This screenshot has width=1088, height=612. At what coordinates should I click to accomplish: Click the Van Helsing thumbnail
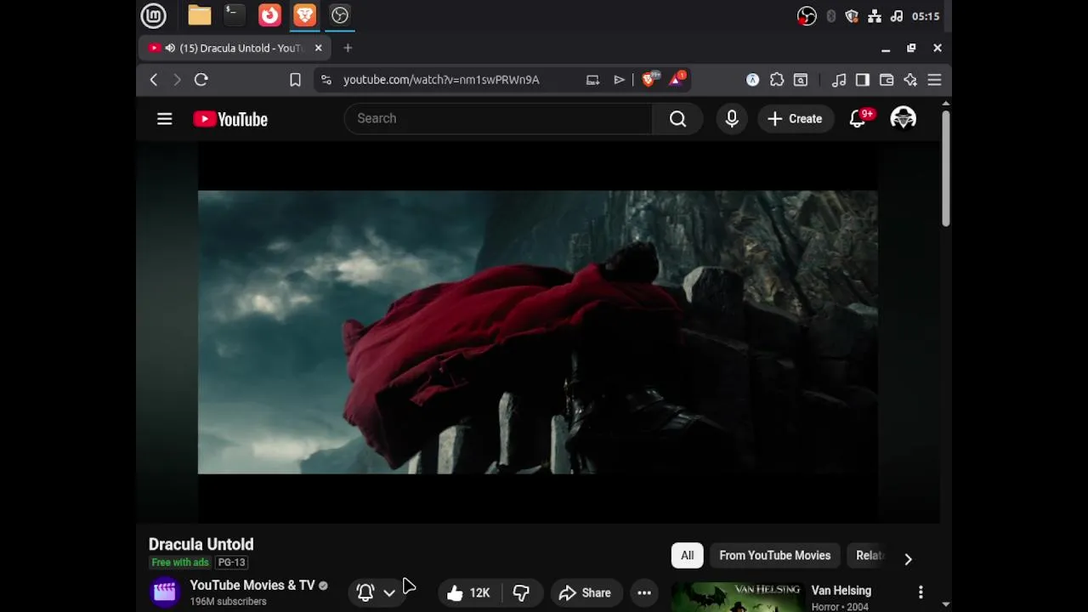click(x=737, y=597)
